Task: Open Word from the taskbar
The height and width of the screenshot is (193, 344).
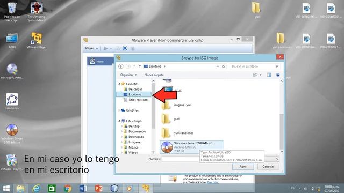Action: (x=83, y=188)
